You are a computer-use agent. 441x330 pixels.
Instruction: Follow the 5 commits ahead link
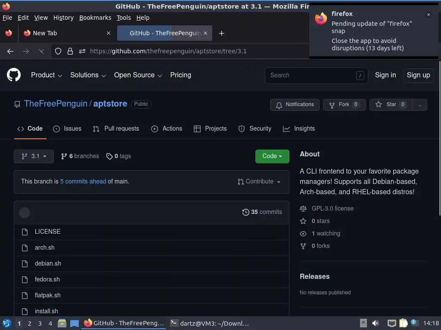click(x=83, y=182)
